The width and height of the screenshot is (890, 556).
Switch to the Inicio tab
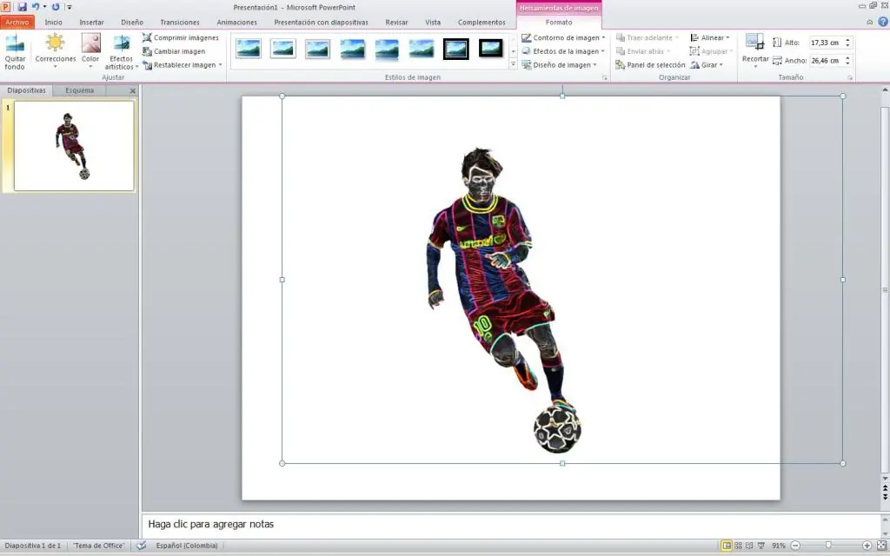[53, 22]
